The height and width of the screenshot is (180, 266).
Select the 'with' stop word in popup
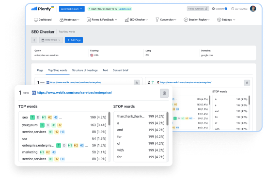(x=120, y=150)
